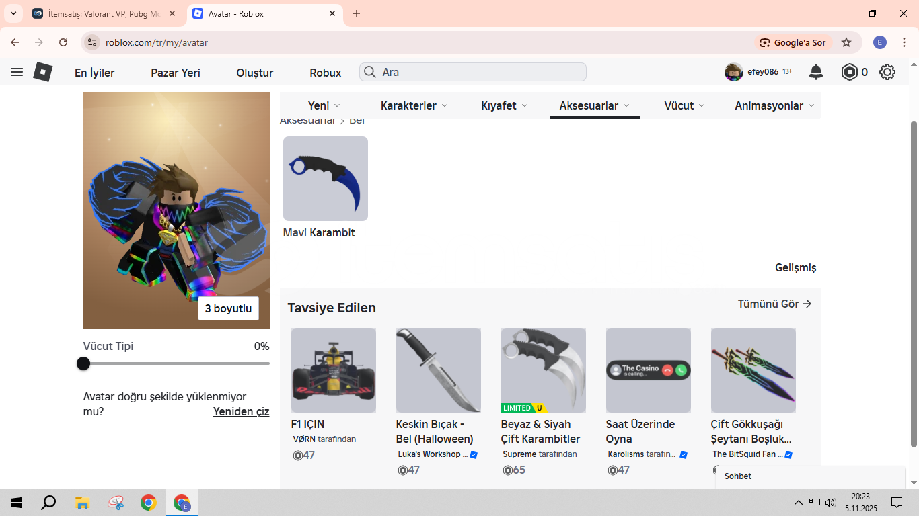
Task: Open Luka's Workshop creator link
Action: (x=433, y=454)
